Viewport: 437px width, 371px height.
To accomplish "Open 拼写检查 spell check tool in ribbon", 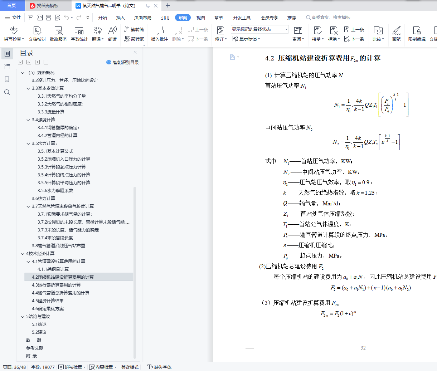I will (14, 34).
